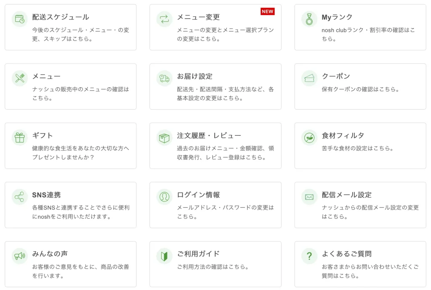431x290 pixels.
Task: Open the 注文履歴・レビュー title link
Action: tap(209, 136)
